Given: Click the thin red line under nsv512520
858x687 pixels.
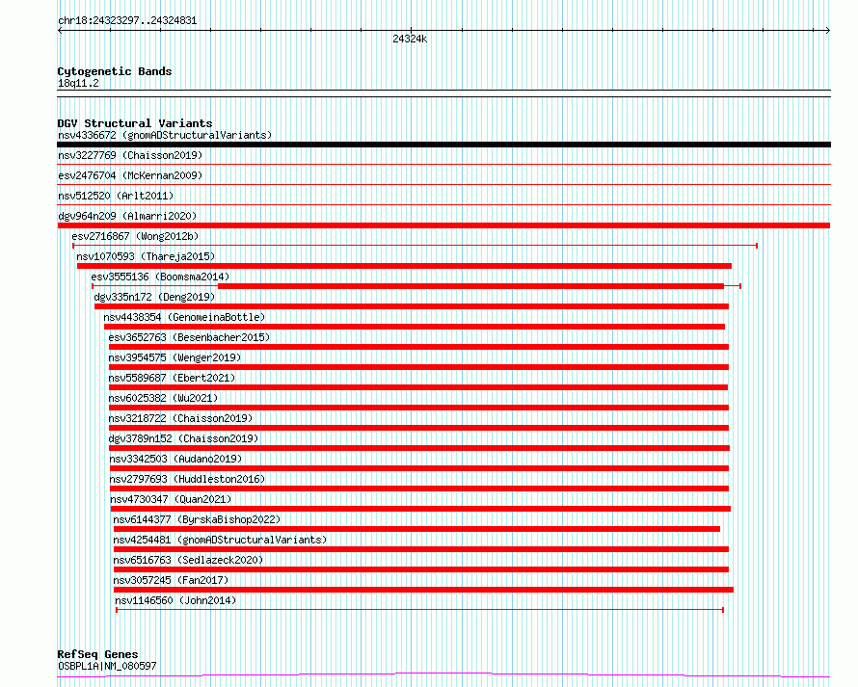Looking at the screenshot, I should (443, 204).
